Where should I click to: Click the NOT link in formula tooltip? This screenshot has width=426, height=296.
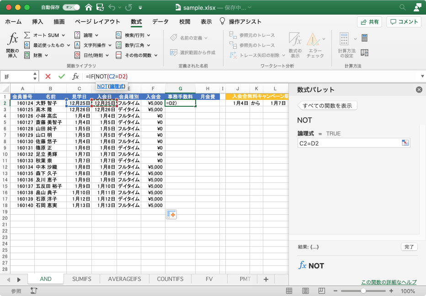point(102,86)
